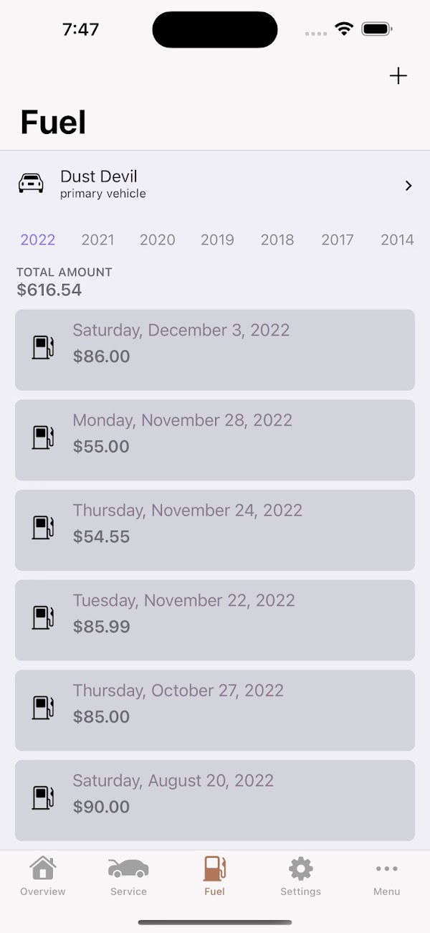Open Settings gear in the bottom bar
Screen dimensions: 430x933
300,876
